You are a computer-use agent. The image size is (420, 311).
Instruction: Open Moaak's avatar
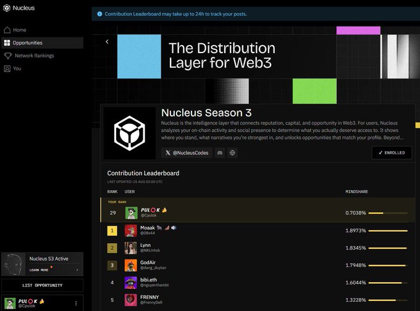click(x=131, y=230)
